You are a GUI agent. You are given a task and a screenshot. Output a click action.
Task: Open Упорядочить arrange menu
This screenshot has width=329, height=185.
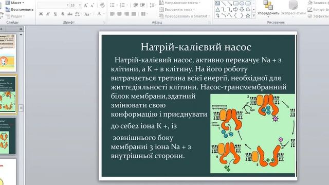tap(268, 9)
